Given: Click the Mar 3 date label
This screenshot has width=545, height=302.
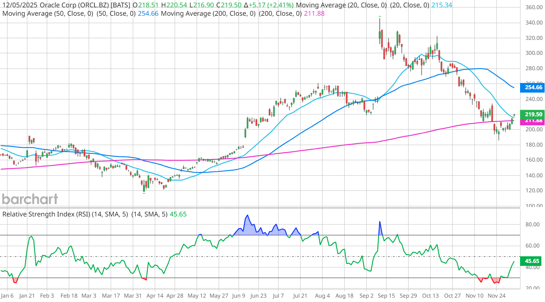Looking at the screenshot, I should pyautogui.click(x=89, y=296).
